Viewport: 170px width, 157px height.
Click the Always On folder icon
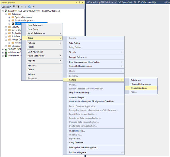click(10, 39)
